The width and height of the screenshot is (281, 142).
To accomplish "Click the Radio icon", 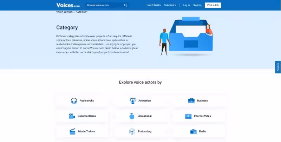I will click(x=193, y=131).
